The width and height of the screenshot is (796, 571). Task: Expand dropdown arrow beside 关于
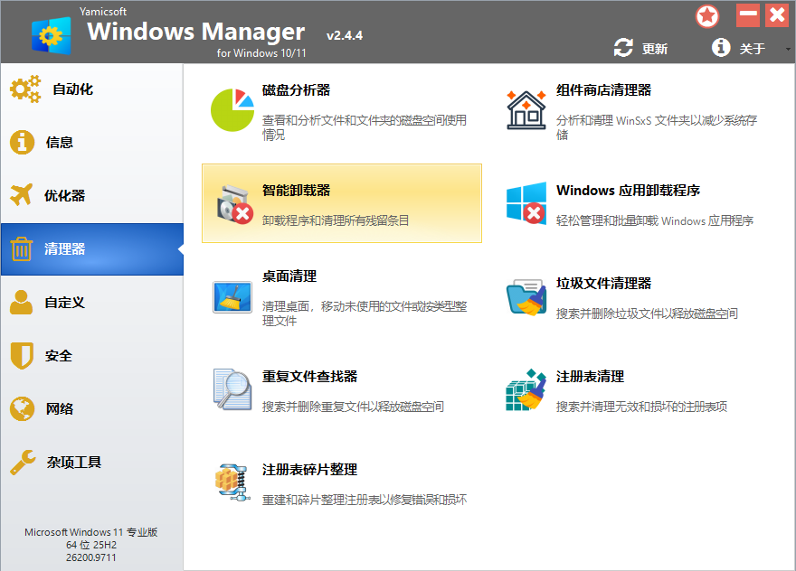point(788,49)
